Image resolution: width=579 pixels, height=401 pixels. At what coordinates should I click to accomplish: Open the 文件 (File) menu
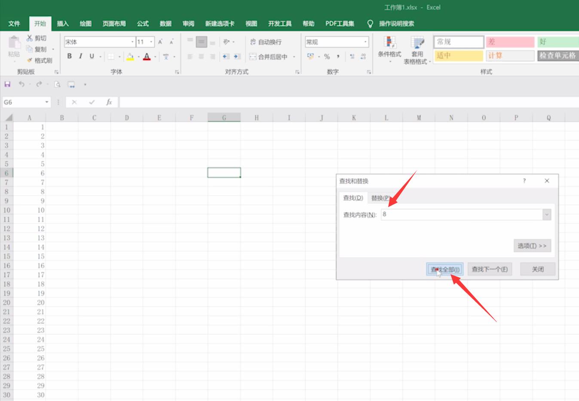pyautogui.click(x=14, y=24)
